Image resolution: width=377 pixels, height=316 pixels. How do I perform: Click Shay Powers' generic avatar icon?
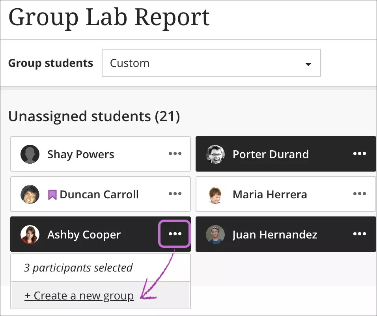[x=30, y=154]
